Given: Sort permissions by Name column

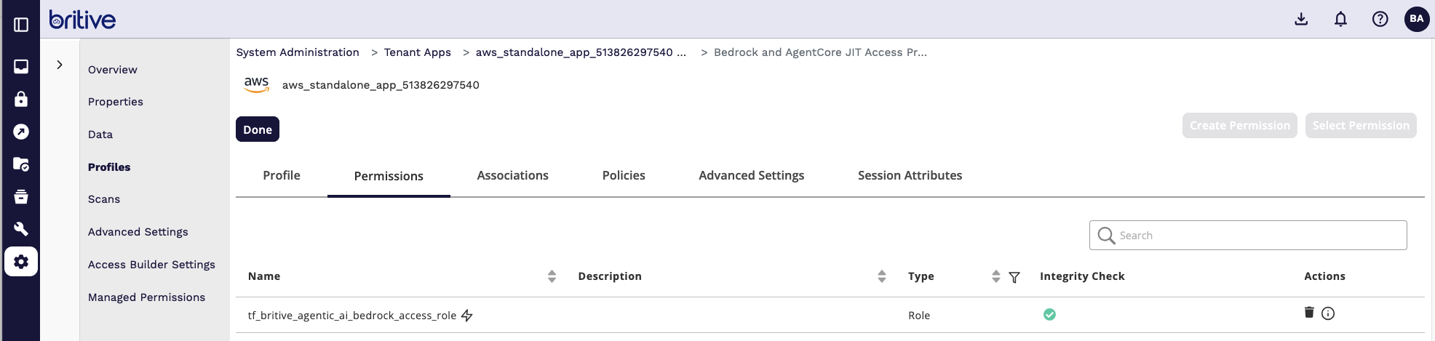Looking at the screenshot, I should [552, 276].
